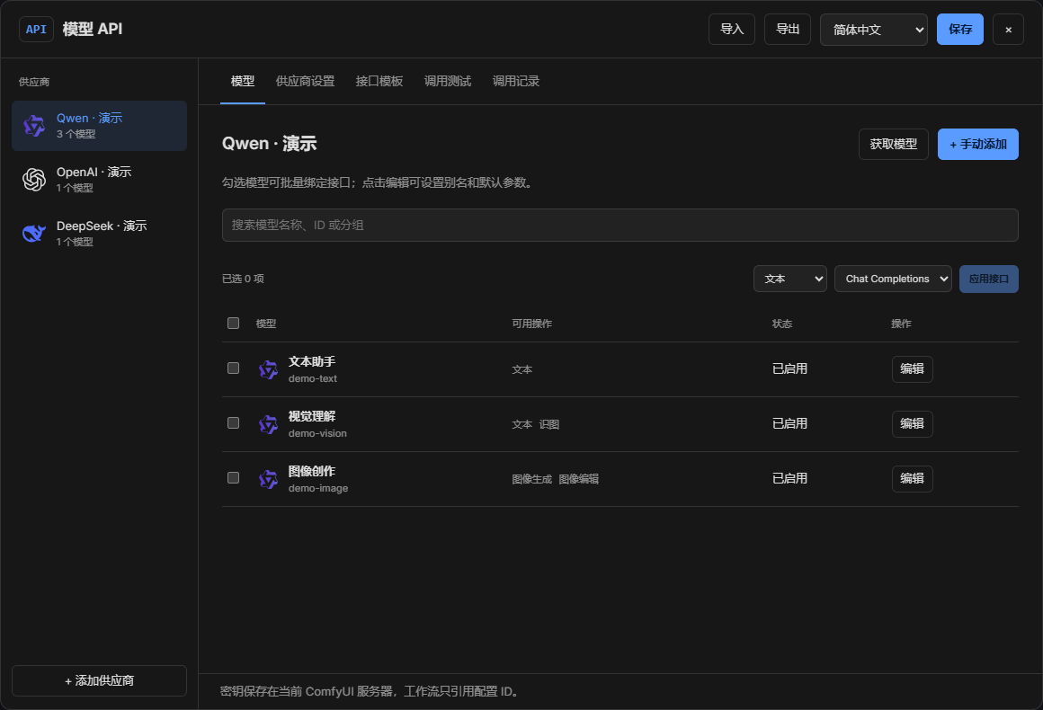The image size is (1043, 710).
Task: Go to the 调用测试 tab
Action: pyautogui.click(x=447, y=81)
